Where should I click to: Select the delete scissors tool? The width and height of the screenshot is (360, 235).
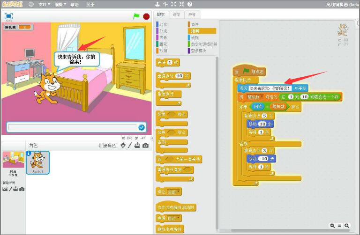(165, 4)
